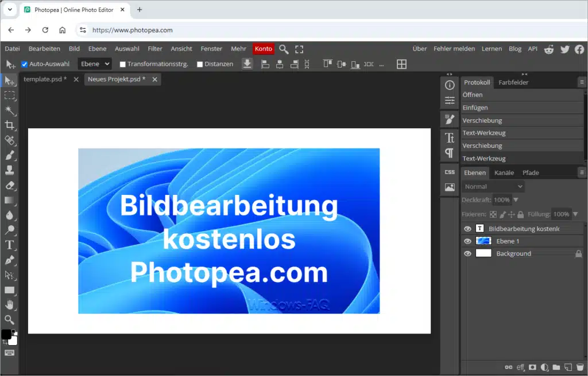Open the Filter menu
Image resolution: width=588 pixels, height=376 pixels.
(155, 49)
